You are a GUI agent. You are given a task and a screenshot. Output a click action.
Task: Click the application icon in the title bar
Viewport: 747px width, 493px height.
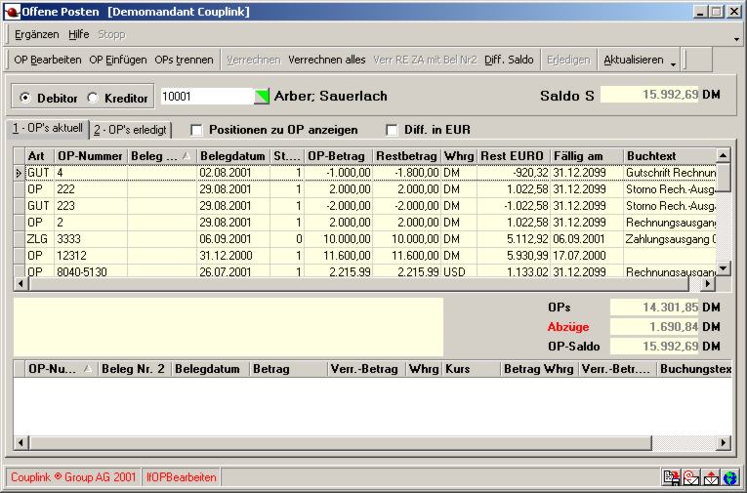11,11
